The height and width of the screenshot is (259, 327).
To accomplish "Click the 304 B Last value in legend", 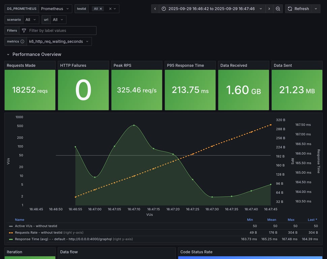I will click(x=313, y=232).
